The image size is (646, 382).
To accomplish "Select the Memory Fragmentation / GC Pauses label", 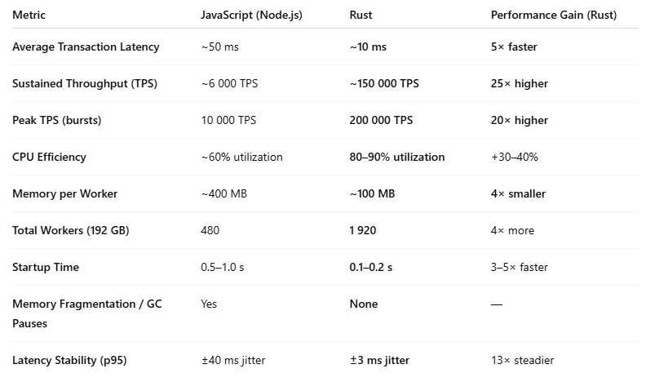I will click(x=73, y=313).
